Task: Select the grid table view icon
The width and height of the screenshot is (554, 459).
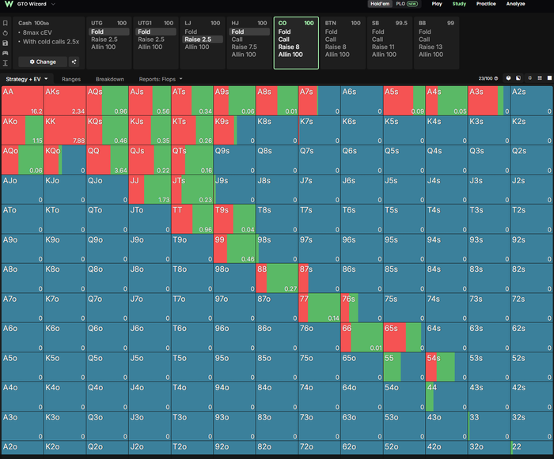Action: [540, 78]
